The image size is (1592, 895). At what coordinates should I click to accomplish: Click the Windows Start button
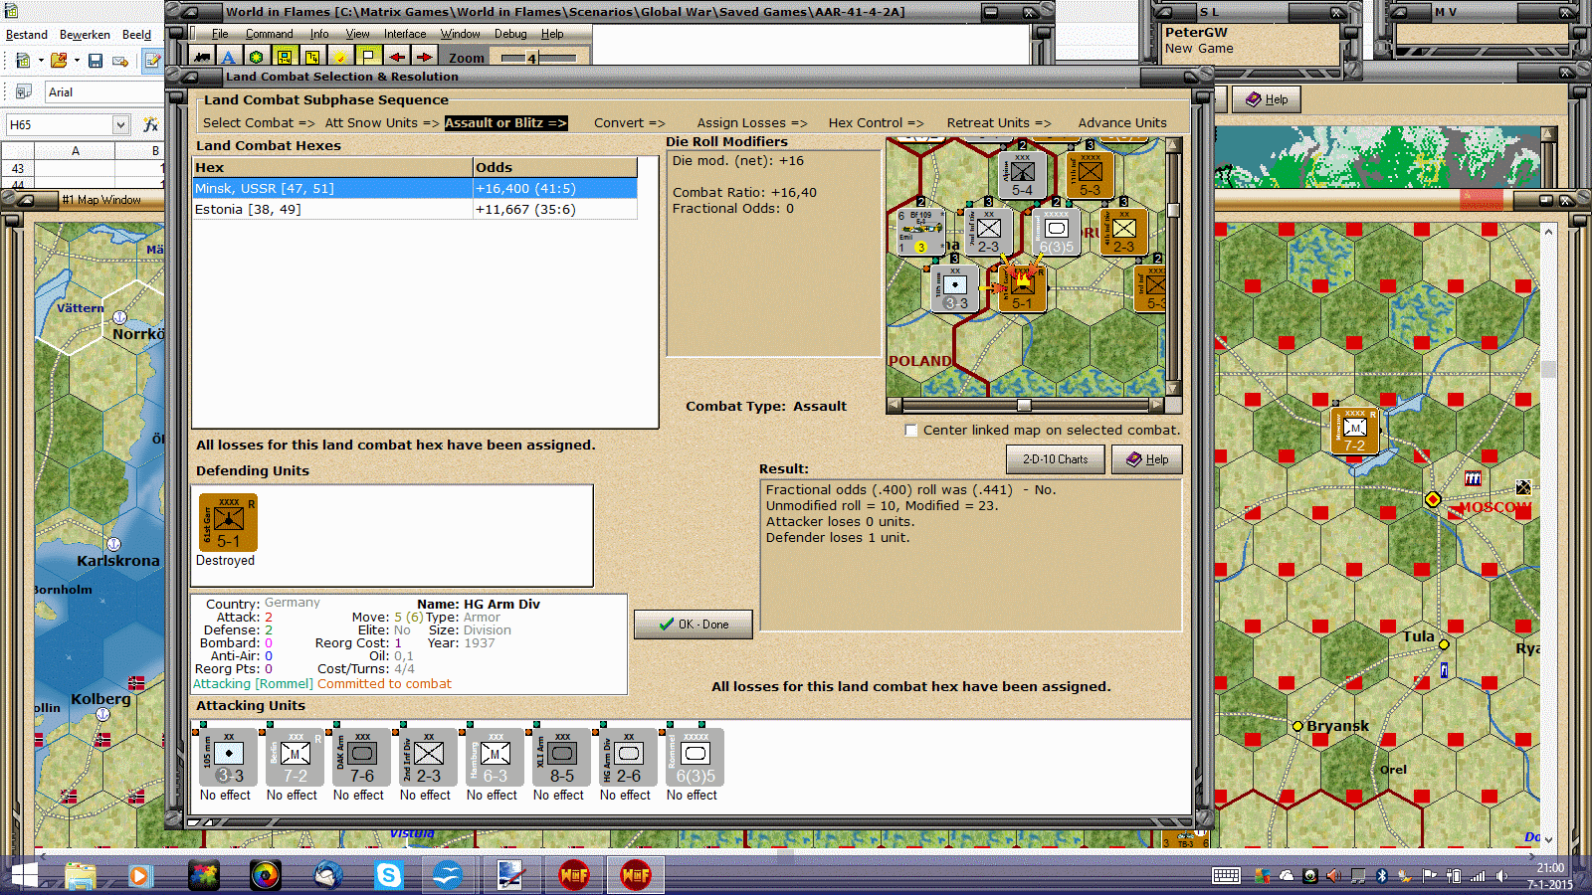22,875
